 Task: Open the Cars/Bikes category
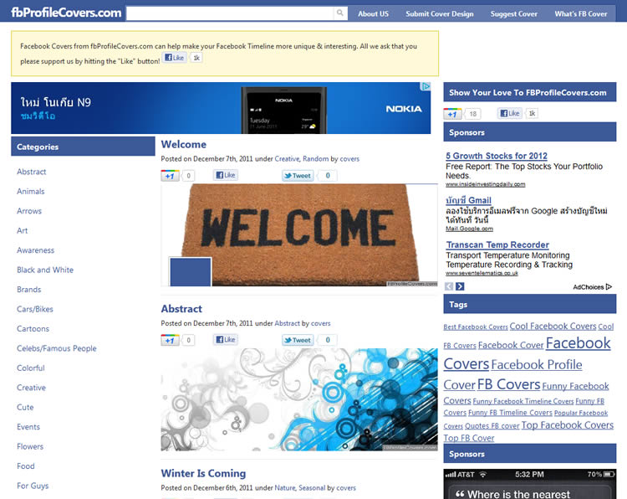tap(35, 309)
